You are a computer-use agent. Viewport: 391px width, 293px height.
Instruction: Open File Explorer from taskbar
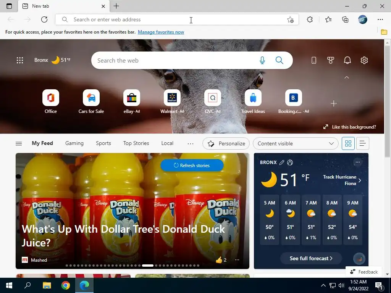coord(47,285)
